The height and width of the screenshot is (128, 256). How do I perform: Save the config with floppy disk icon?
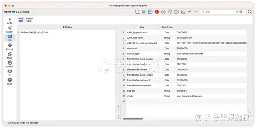(150, 12)
